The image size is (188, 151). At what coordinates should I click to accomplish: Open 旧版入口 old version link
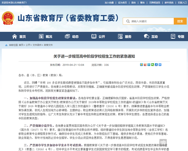coord(182,3)
